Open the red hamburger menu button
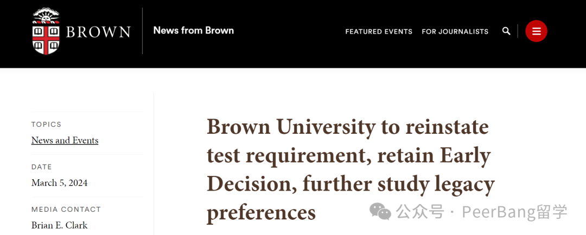 (x=536, y=31)
